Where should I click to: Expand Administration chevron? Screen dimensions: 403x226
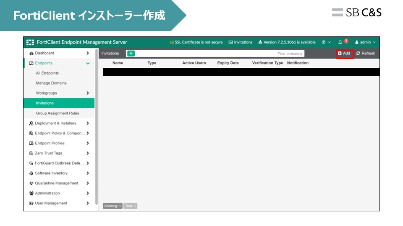tap(88, 193)
